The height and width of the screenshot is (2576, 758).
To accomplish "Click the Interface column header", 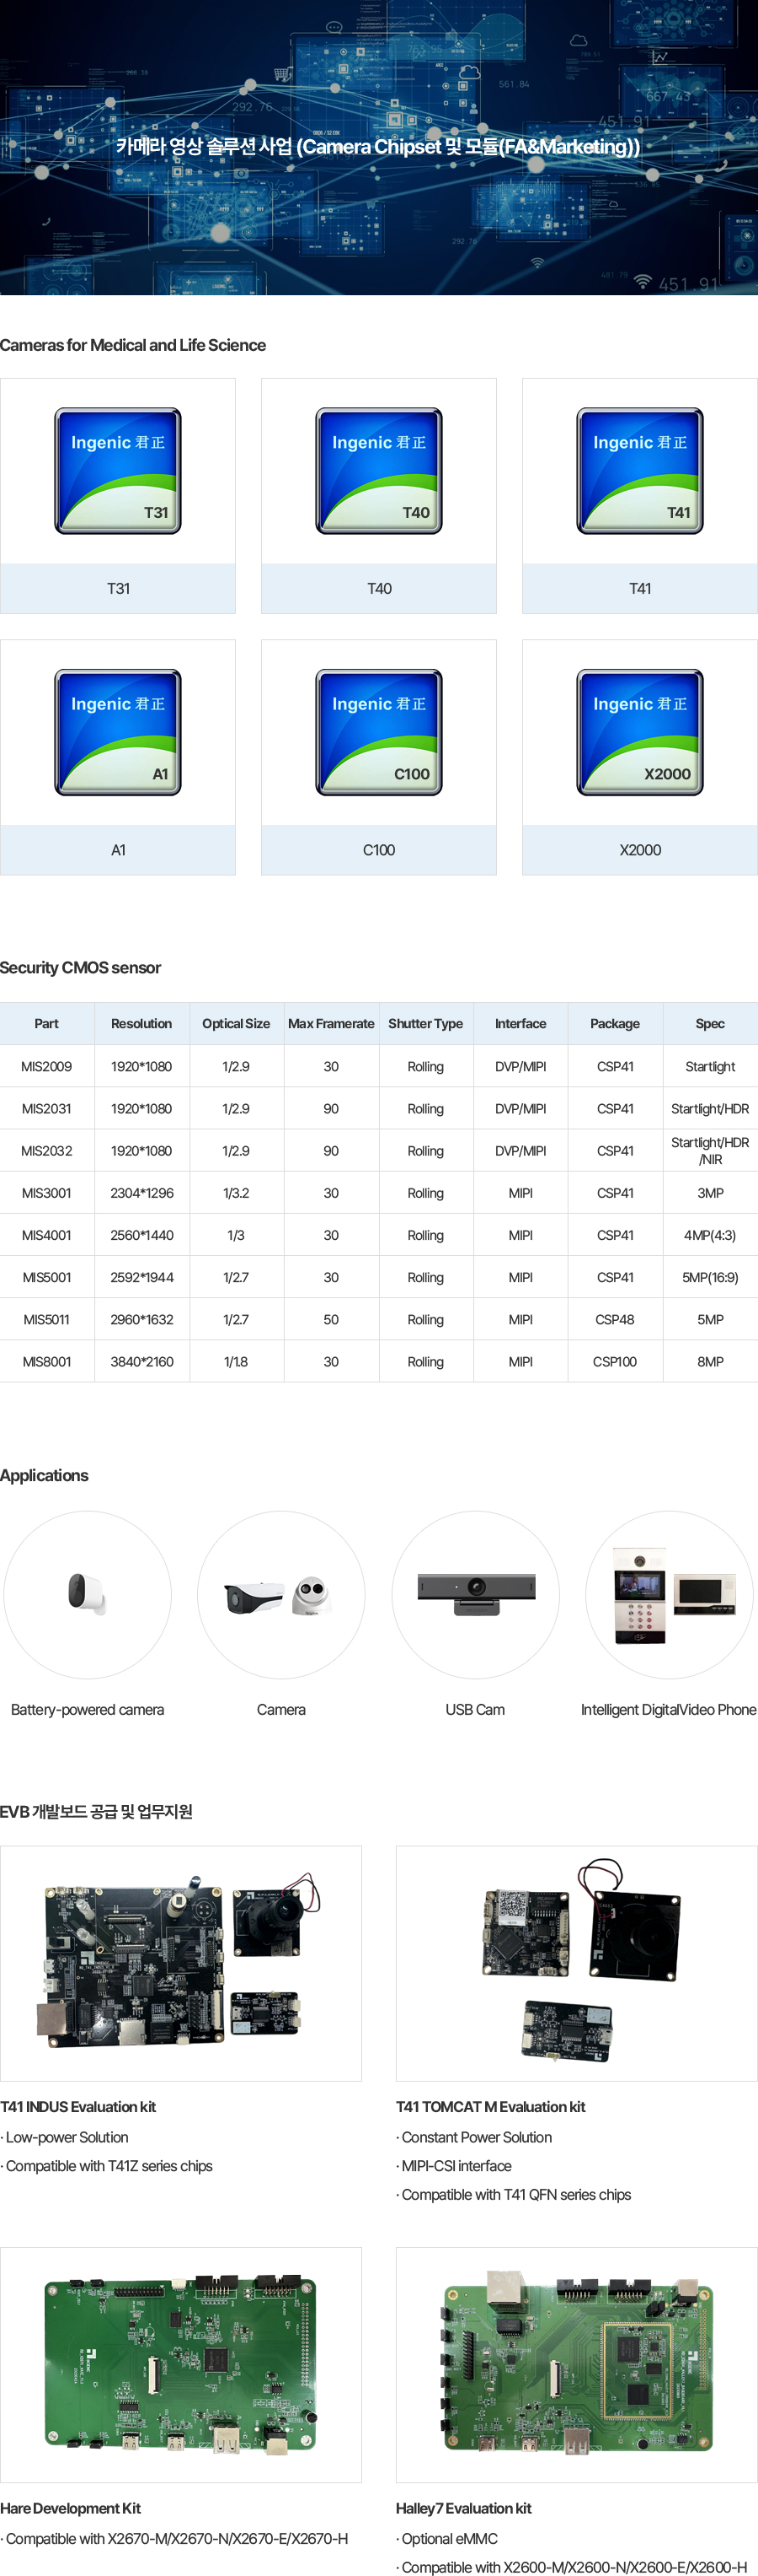I will [x=520, y=1024].
